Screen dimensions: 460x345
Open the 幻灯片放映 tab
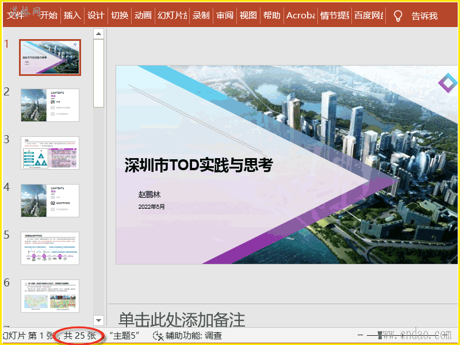[172, 16]
